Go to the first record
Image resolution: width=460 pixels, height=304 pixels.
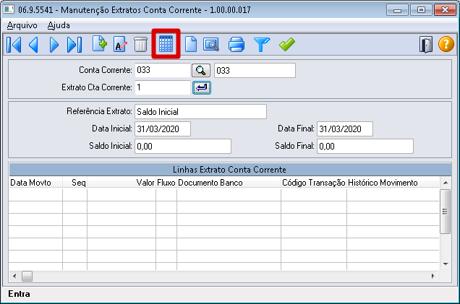click(x=14, y=45)
